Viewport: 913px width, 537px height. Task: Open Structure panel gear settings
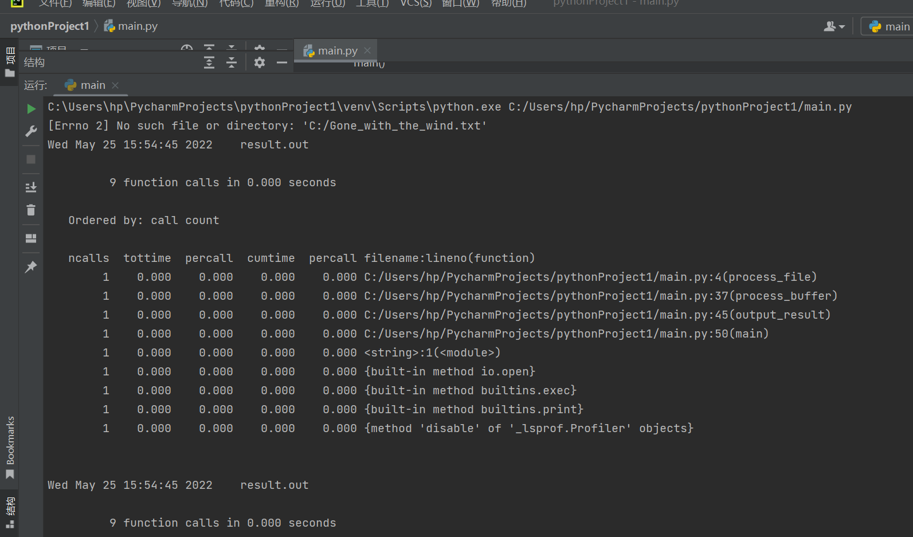[260, 62]
